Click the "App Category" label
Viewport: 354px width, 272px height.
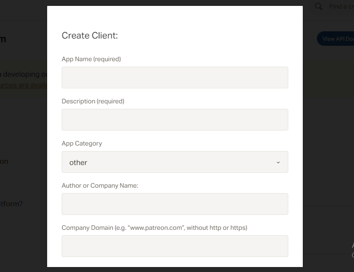(82, 143)
